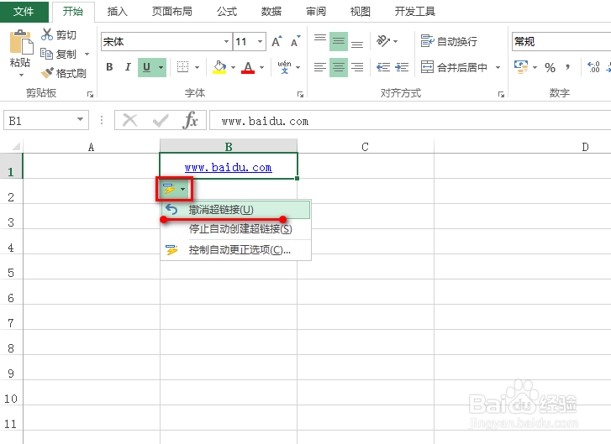Click the align text right icon
This screenshot has height=444, width=611.
click(x=357, y=67)
